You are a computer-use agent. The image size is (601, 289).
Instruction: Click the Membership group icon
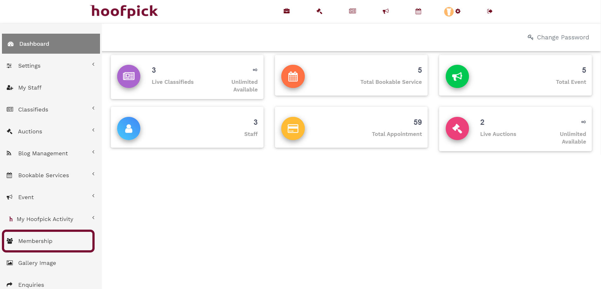pos(10,241)
